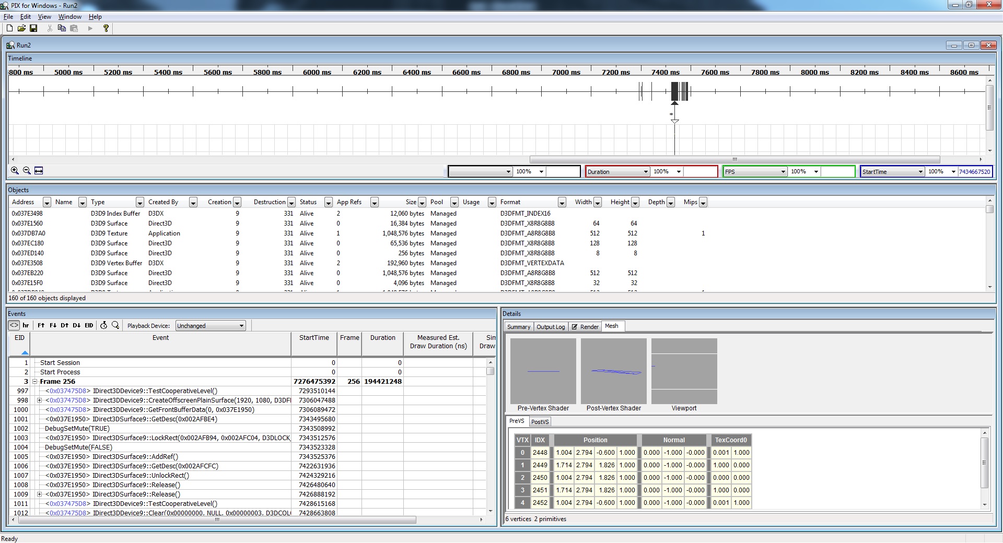Screen dimensions: 1003x543
Task: Open the Window menu
Action: (69, 17)
